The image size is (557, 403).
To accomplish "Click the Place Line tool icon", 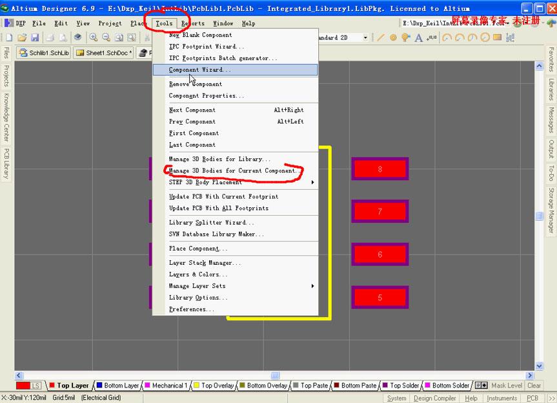I will coord(380,38).
